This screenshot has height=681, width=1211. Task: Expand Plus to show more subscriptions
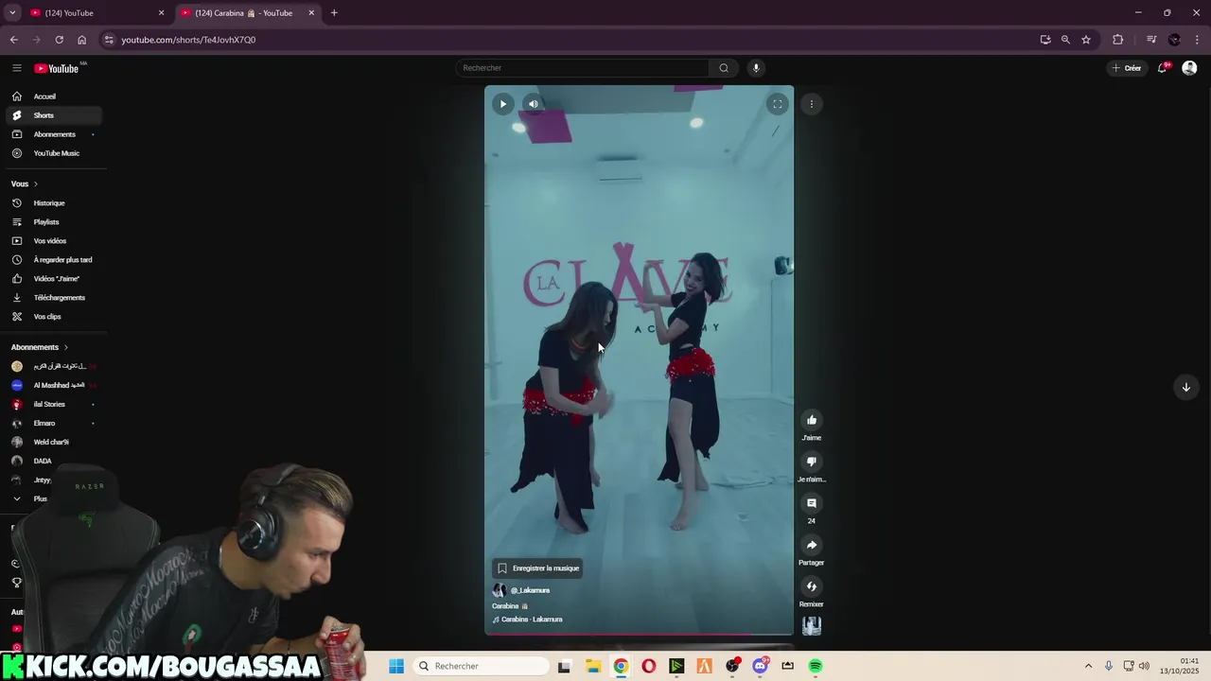tap(38, 498)
